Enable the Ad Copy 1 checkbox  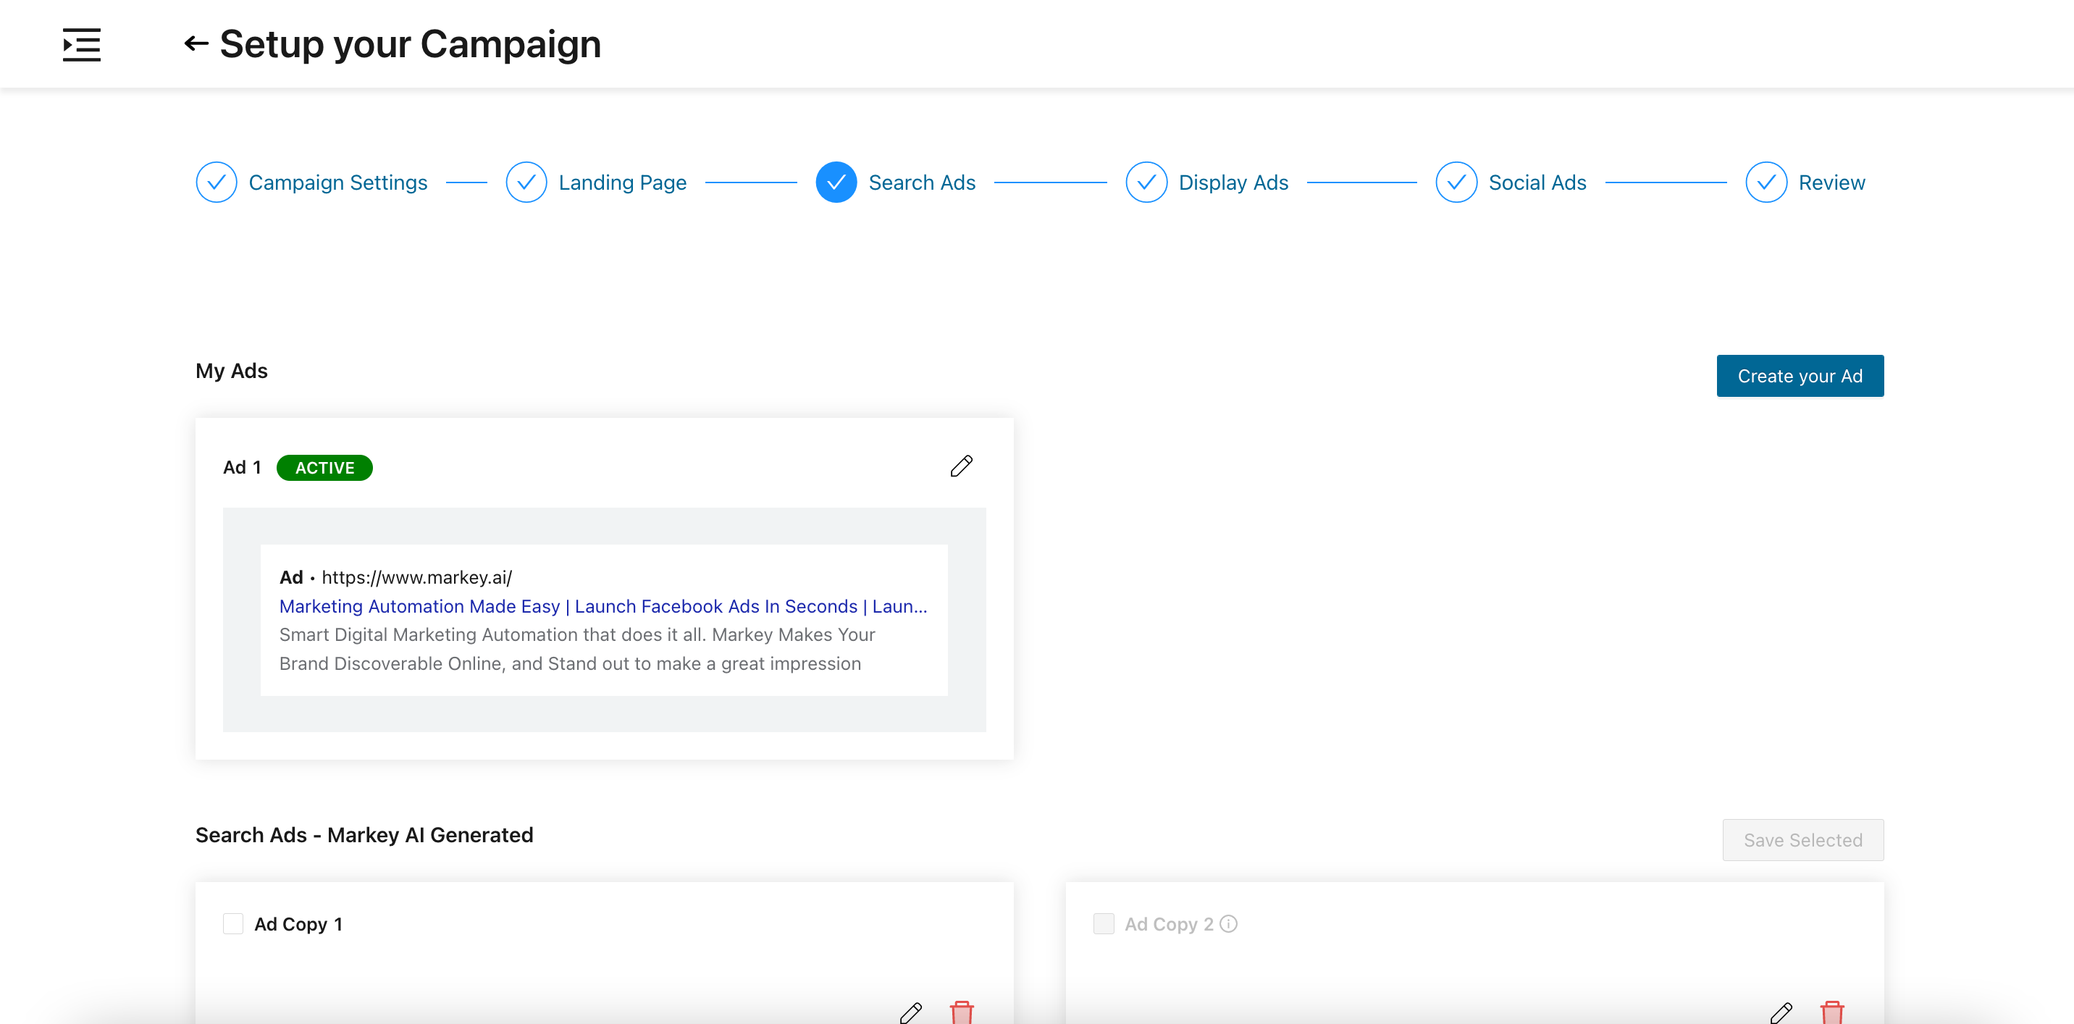coord(232,923)
